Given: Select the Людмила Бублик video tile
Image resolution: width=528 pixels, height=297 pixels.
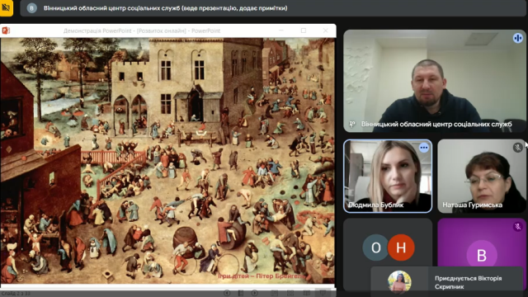Looking at the screenshot, I should tap(388, 176).
